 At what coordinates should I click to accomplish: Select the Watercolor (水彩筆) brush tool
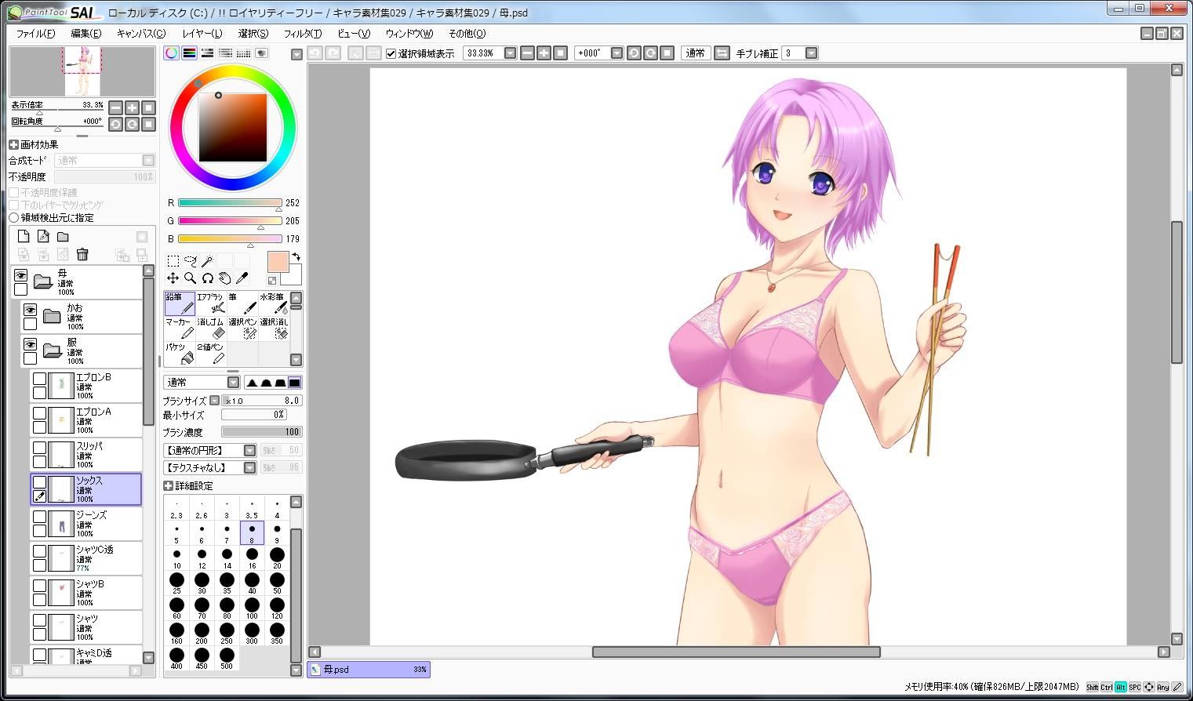coord(274,303)
